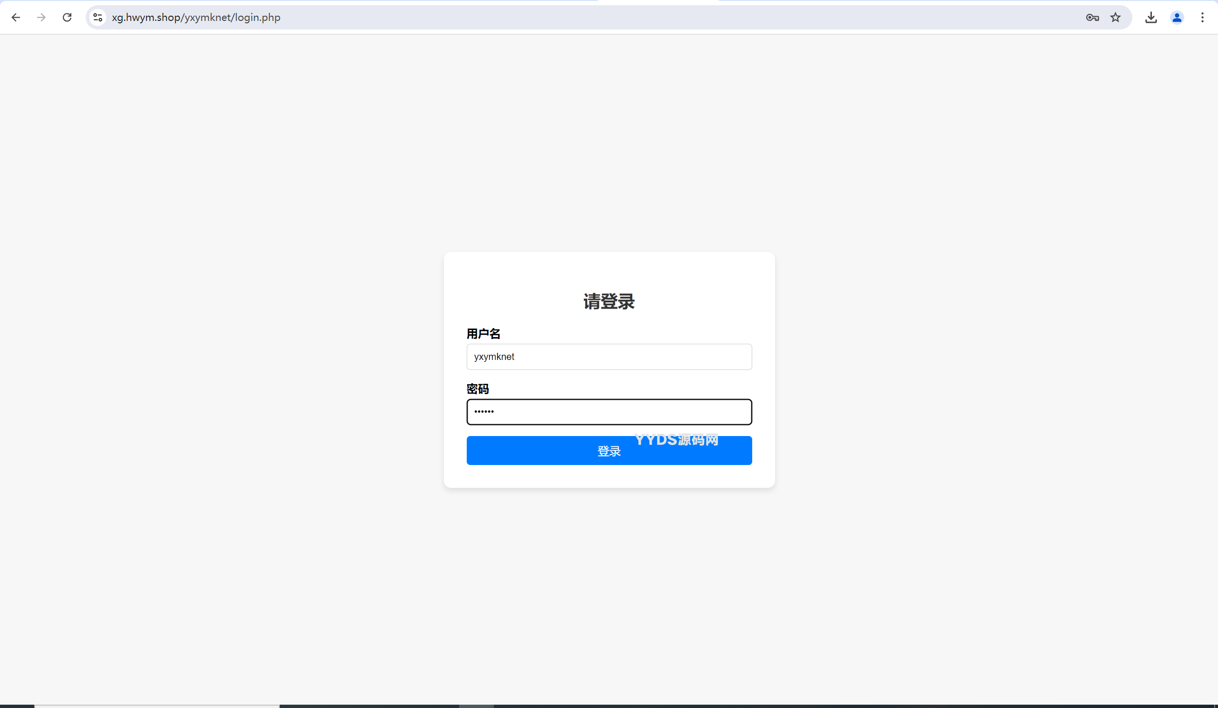Click the 用户名 field label
The height and width of the screenshot is (708, 1218).
(x=483, y=333)
